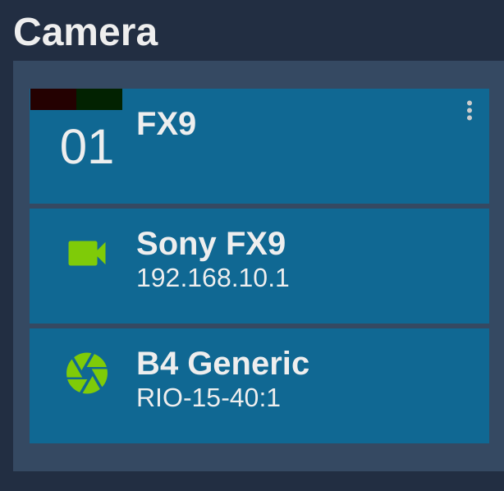
Task: Select the Sony FX9 row background
Action: tap(259, 266)
